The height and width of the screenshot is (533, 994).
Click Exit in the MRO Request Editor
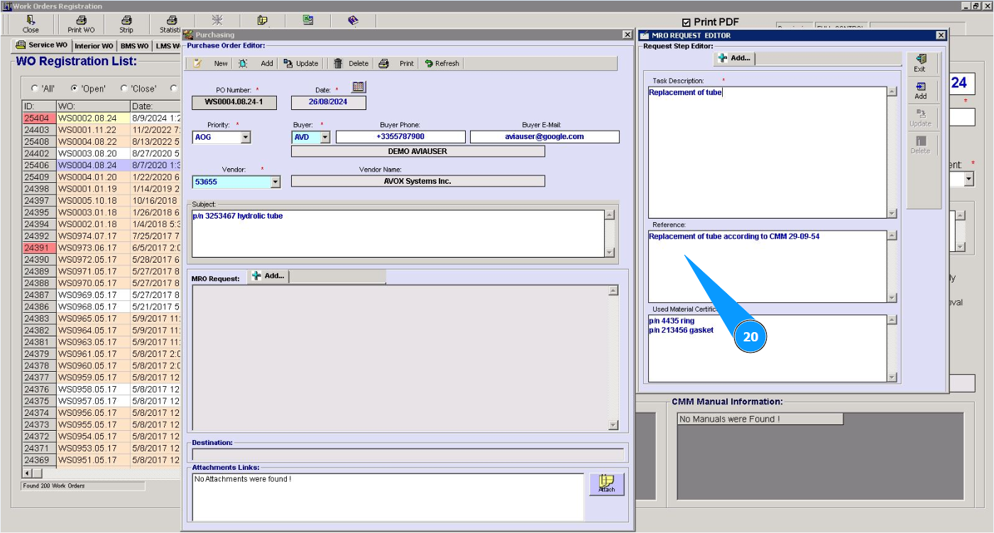click(920, 63)
